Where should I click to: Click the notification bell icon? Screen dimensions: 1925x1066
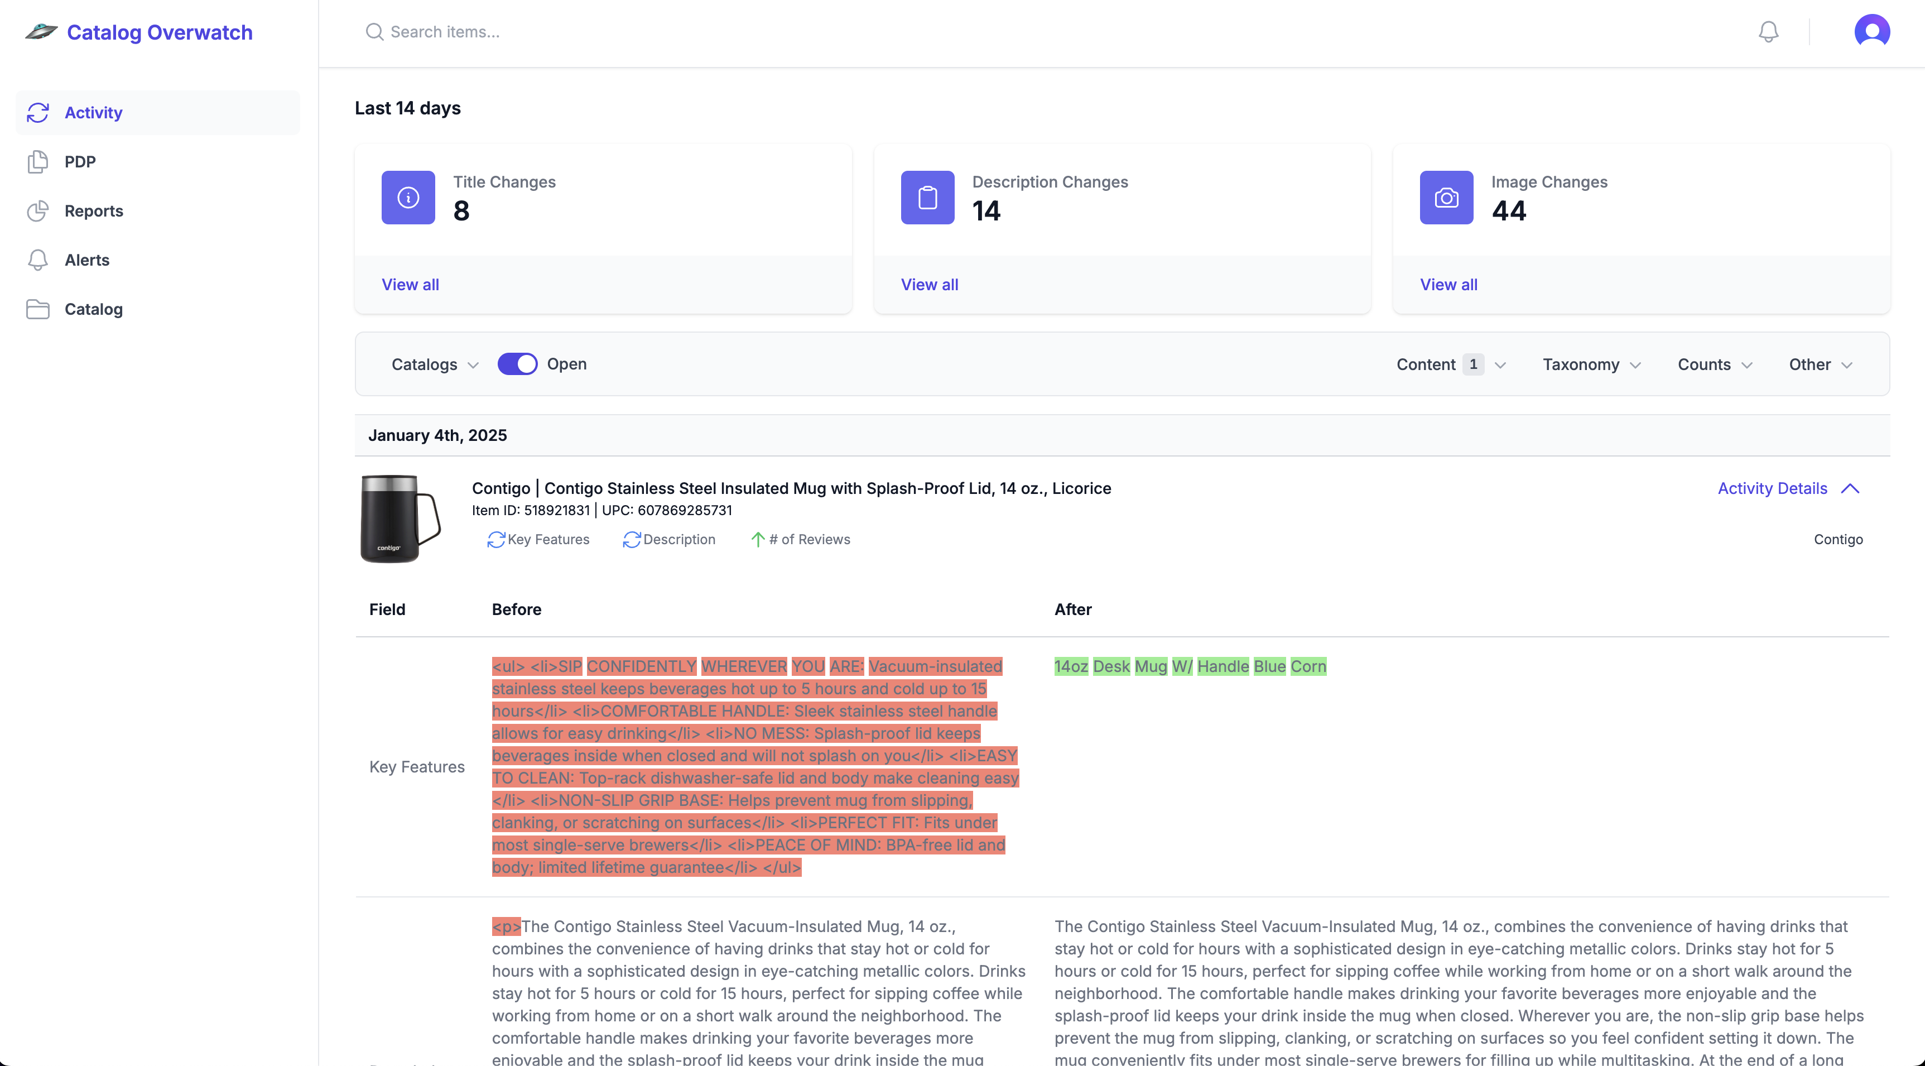(1768, 31)
